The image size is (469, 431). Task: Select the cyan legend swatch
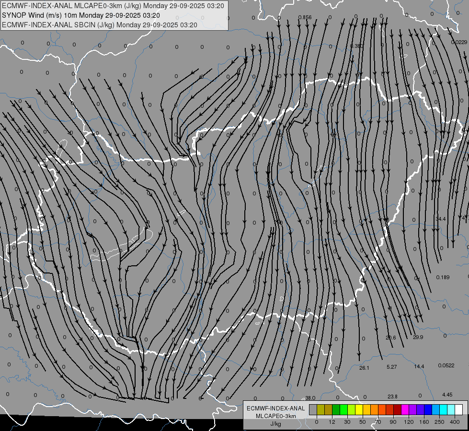(444, 409)
